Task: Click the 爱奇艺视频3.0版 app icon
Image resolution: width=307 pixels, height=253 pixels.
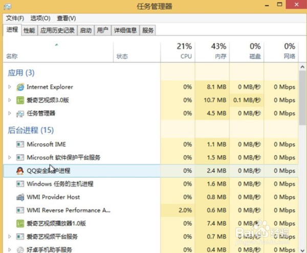Action: pyautogui.click(x=20, y=100)
